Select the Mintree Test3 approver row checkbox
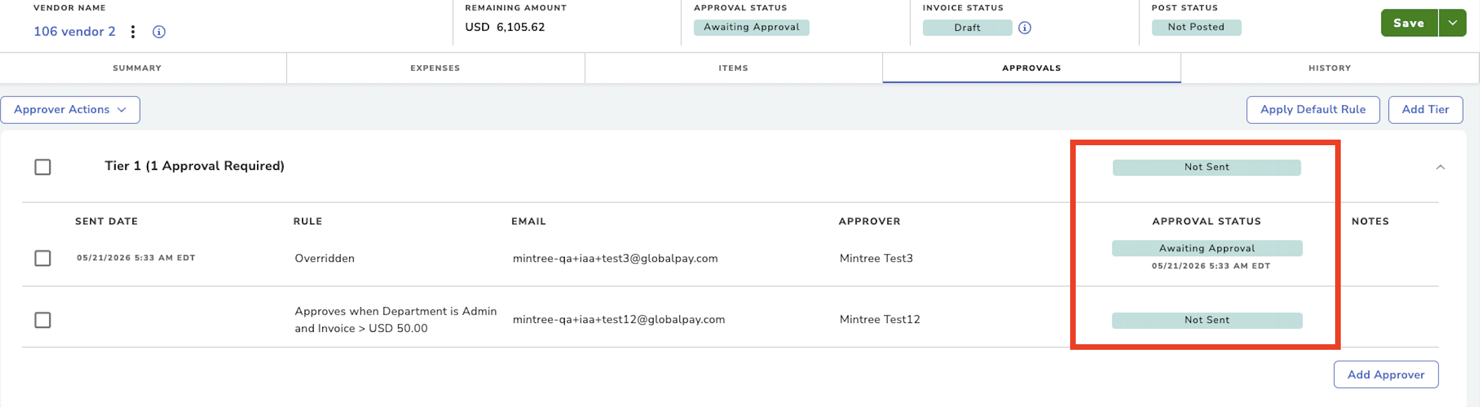Image resolution: width=1480 pixels, height=407 pixels. pyautogui.click(x=43, y=258)
